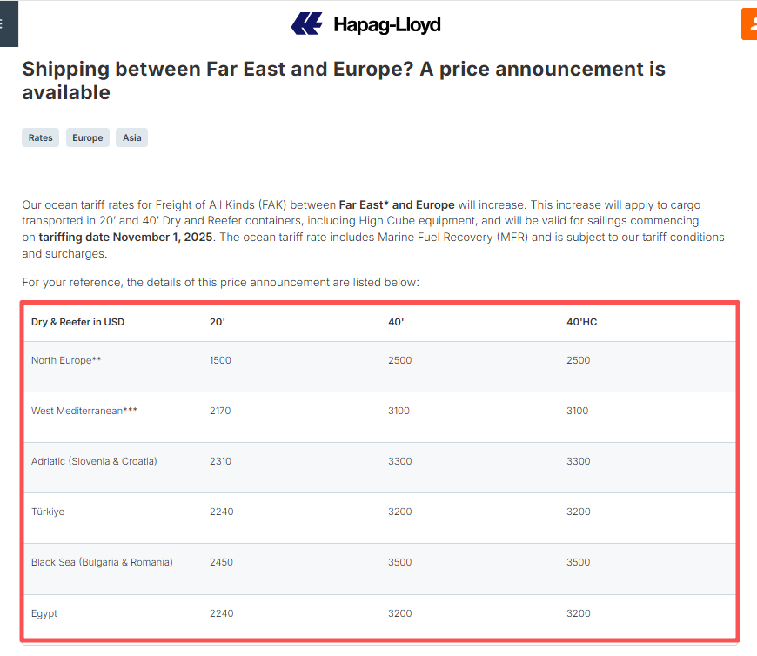This screenshot has height=656, width=757.
Task: Select the Asia tag
Action: click(x=131, y=137)
